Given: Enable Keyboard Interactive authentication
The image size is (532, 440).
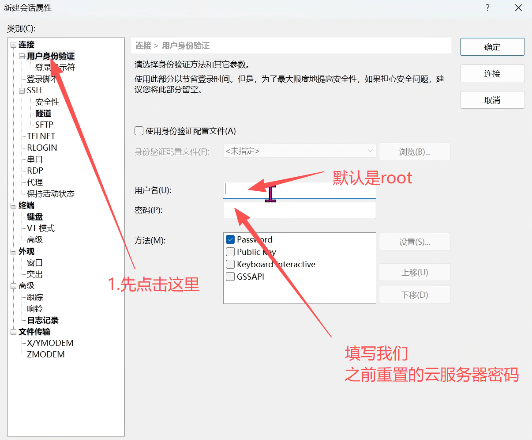Looking at the screenshot, I should [x=230, y=264].
